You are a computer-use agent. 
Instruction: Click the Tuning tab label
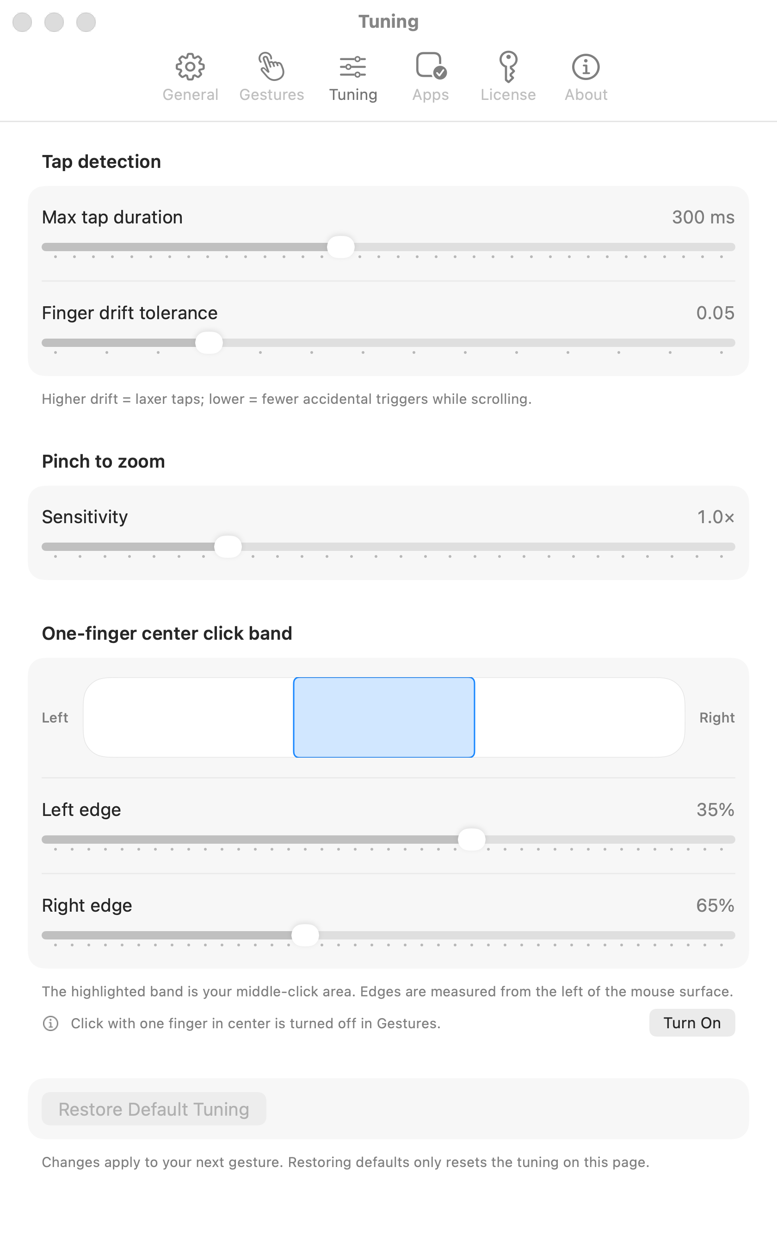(x=353, y=94)
